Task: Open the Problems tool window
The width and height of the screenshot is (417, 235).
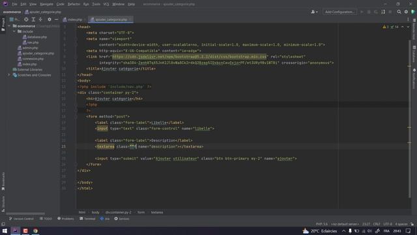Action: click(66, 219)
